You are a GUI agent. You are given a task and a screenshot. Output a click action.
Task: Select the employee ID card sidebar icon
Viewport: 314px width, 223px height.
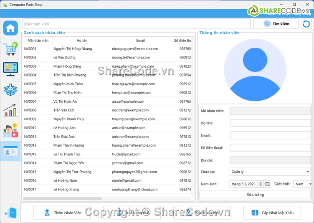10,151
